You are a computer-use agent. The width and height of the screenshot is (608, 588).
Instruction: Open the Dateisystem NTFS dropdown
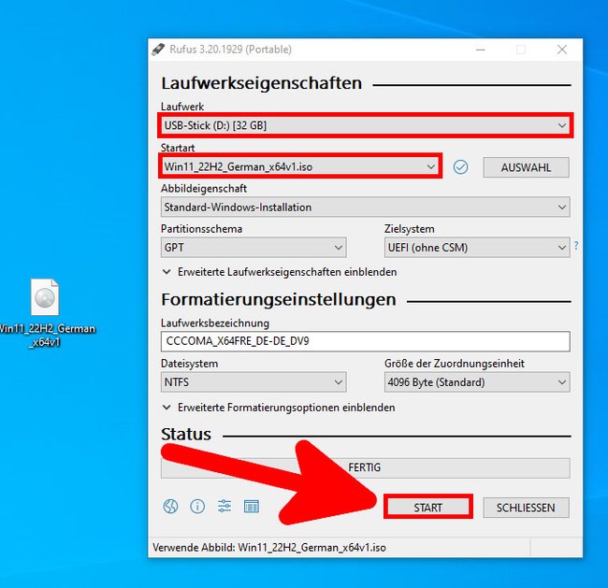pyautogui.click(x=253, y=382)
